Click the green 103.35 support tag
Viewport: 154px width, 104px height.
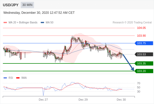pyautogui.click(x=144, y=63)
